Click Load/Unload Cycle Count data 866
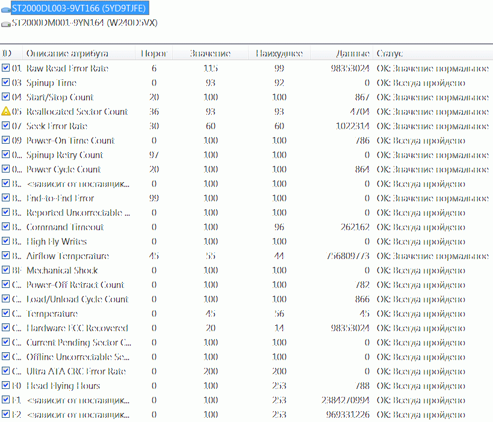Image resolution: width=493 pixels, height=422 pixels. click(x=362, y=299)
